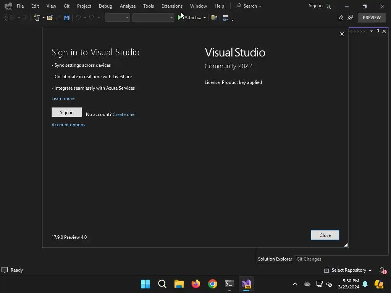
Task: Close the sign-in dialog with the X
Action: [342, 34]
